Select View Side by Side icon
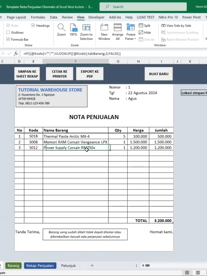Image resolution: width=207 pixels, height=276 pixels. [163, 26]
